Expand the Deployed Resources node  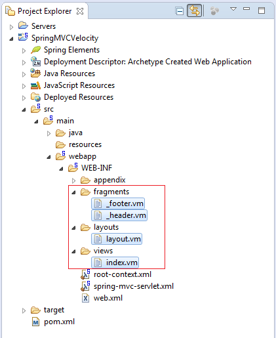[24, 98]
